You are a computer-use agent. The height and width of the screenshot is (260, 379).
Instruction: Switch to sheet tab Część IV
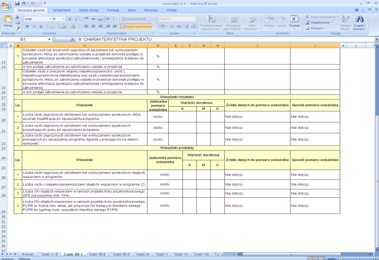click(143, 254)
